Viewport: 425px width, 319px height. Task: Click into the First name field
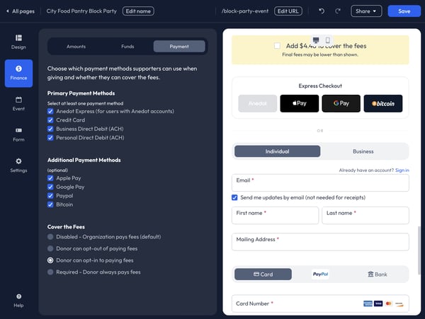coord(275,215)
